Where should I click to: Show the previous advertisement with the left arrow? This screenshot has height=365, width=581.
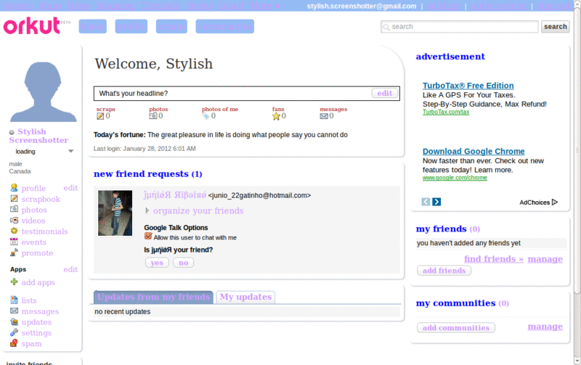coord(426,202)
